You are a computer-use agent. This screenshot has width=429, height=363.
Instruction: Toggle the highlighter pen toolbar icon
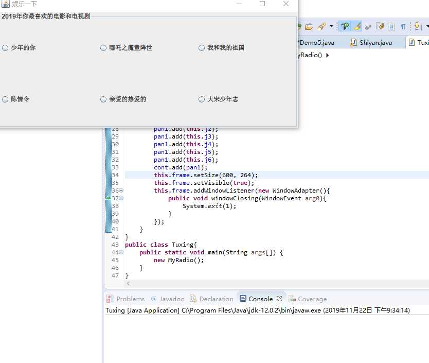click(x=357, y=26)
